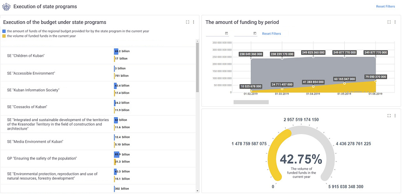
Task: Select the 'Cossacks of Kuban' row
Action: click(98, 107)
